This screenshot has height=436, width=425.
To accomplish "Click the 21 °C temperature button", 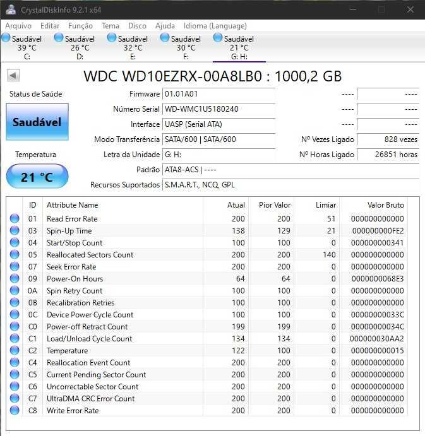I will 37,177.
